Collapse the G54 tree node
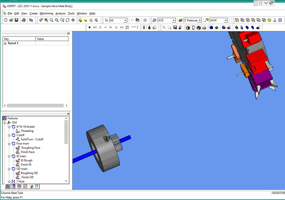The height and width of the screenshot is (200, 285). (x=5, y=123)
